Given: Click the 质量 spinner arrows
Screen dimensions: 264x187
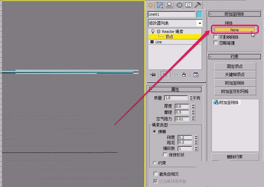Looking at the screenshot, I should tap(191, 98).
